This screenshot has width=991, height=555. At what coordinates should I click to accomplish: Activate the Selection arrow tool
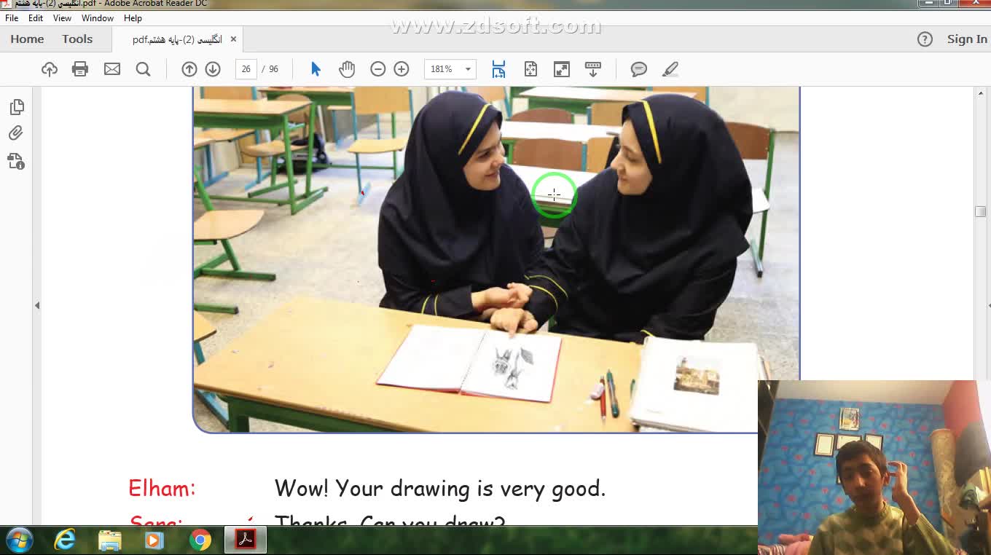tap(316, 69)
